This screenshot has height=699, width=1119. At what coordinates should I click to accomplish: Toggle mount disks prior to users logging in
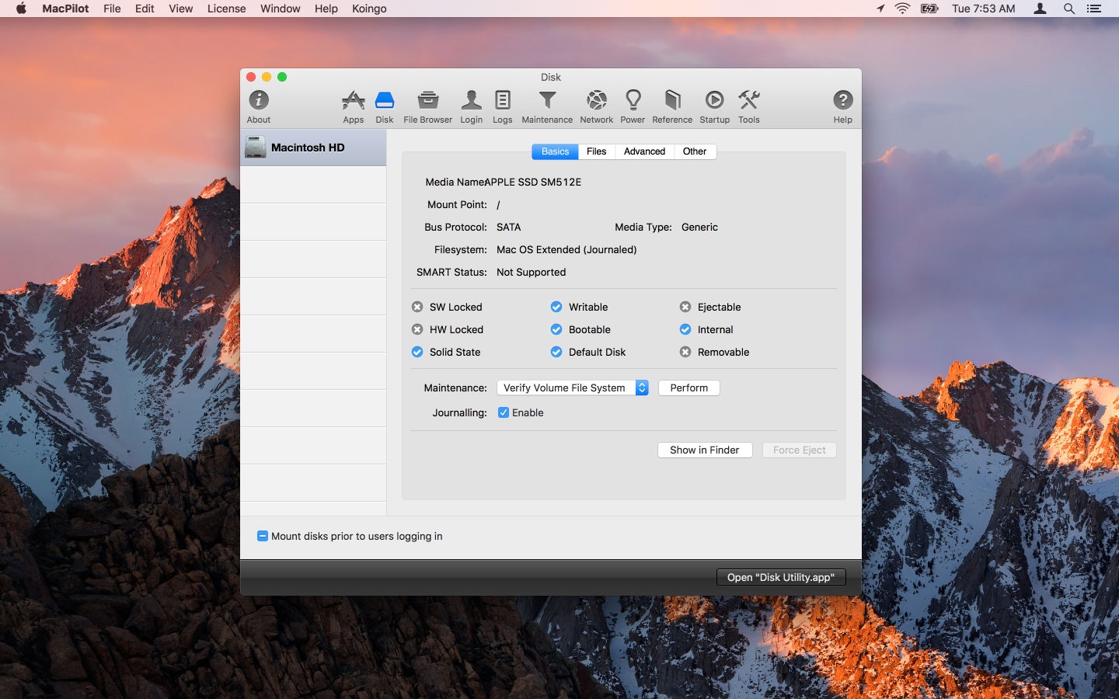263,536
